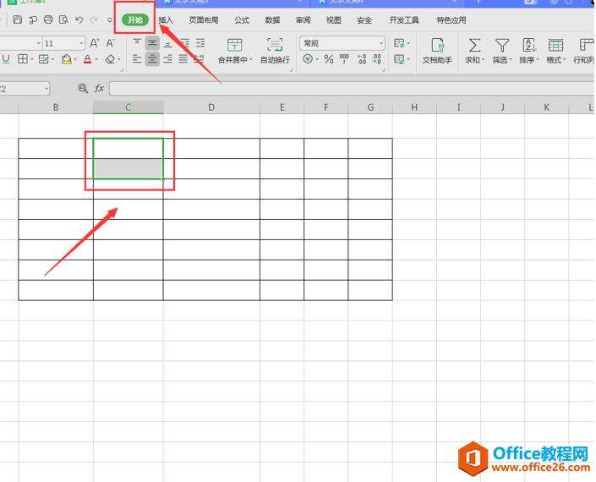Click the fx insert function icon
The image size is (596, 482).
pyautogui.click(x=99, y=88)
